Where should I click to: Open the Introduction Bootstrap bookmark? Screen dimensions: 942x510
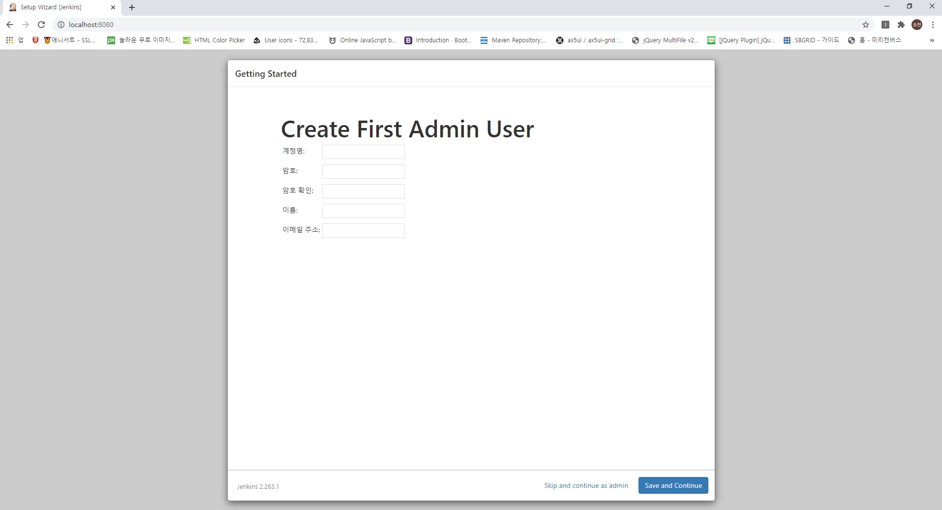tap(438, 40)
